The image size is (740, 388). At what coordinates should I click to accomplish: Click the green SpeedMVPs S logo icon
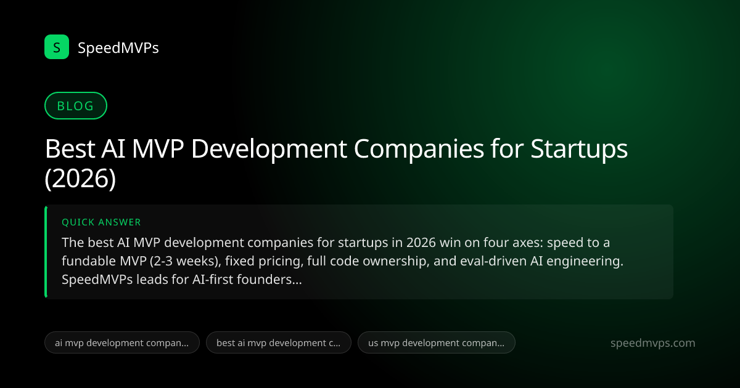point(57,47)
